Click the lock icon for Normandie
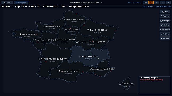172x96 pixels. [x=44, y=26]
